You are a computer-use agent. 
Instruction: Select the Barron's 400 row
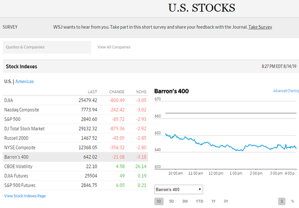(76, 157)
